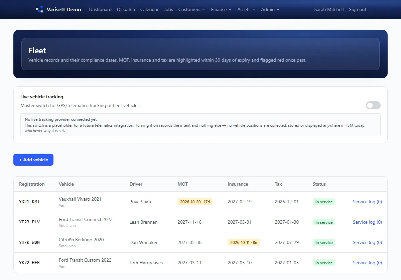The image size is (401, 280).
Task: Navigate to the Jobs page
Action: 168,9
